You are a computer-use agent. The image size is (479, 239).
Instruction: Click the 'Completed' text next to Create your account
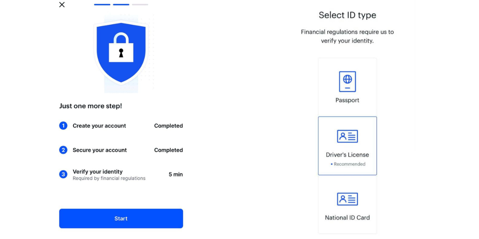pos(168,125)
